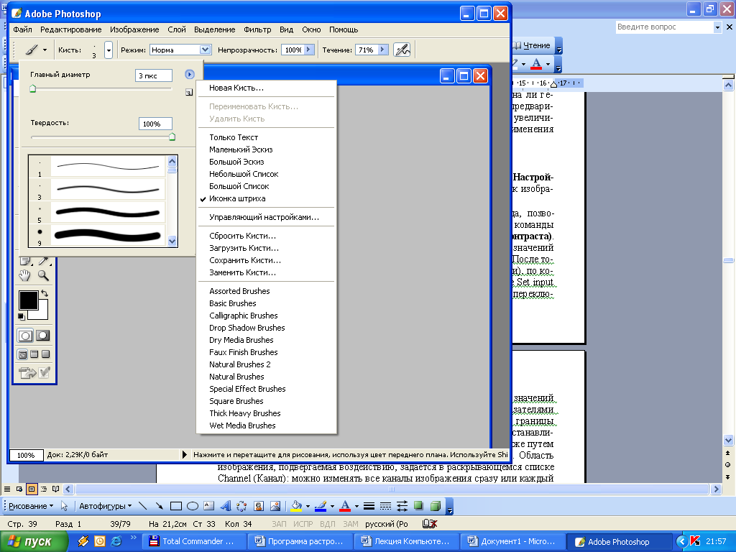Insert clip art icon in Word
This screenshot has width=736, height=552.
pyautogui.click(x=258, y=506)
